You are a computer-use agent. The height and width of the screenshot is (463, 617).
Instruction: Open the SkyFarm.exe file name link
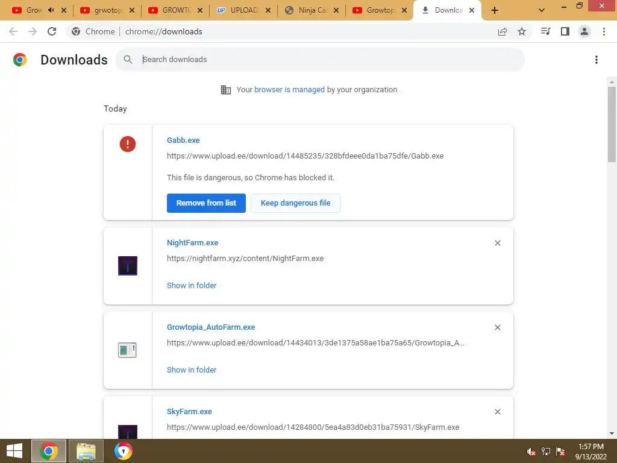(x=189, y=411)
